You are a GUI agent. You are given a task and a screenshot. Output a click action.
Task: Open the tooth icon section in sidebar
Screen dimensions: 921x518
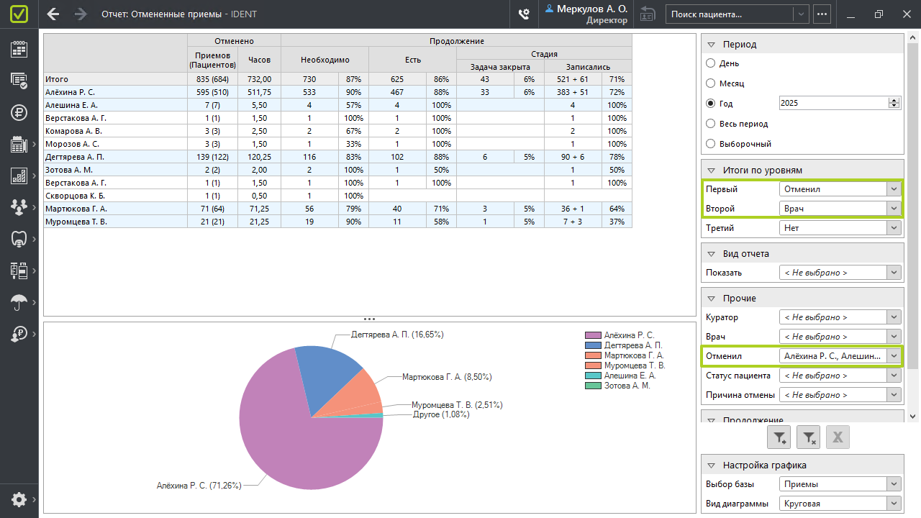click(19, 239)
